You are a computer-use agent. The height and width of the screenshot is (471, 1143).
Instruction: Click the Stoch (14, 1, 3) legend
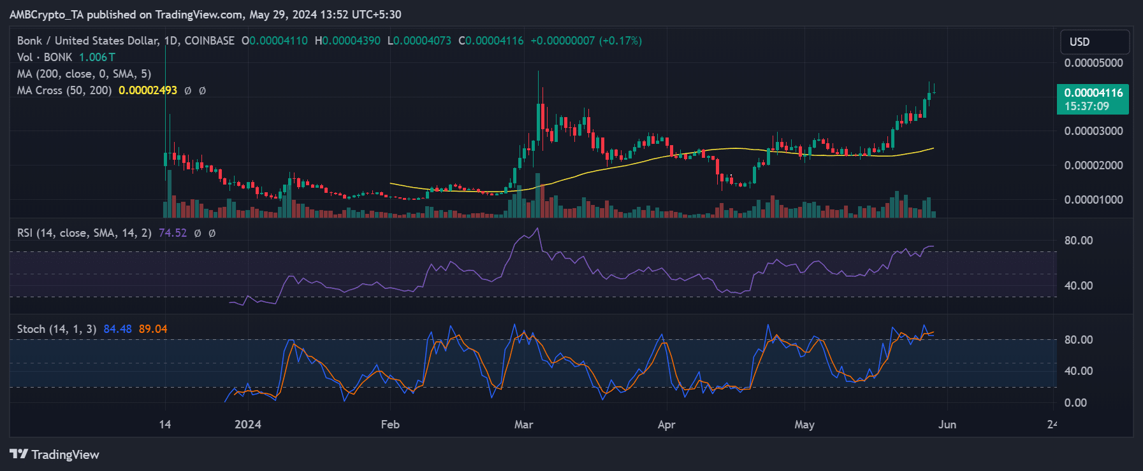(57, 329)
